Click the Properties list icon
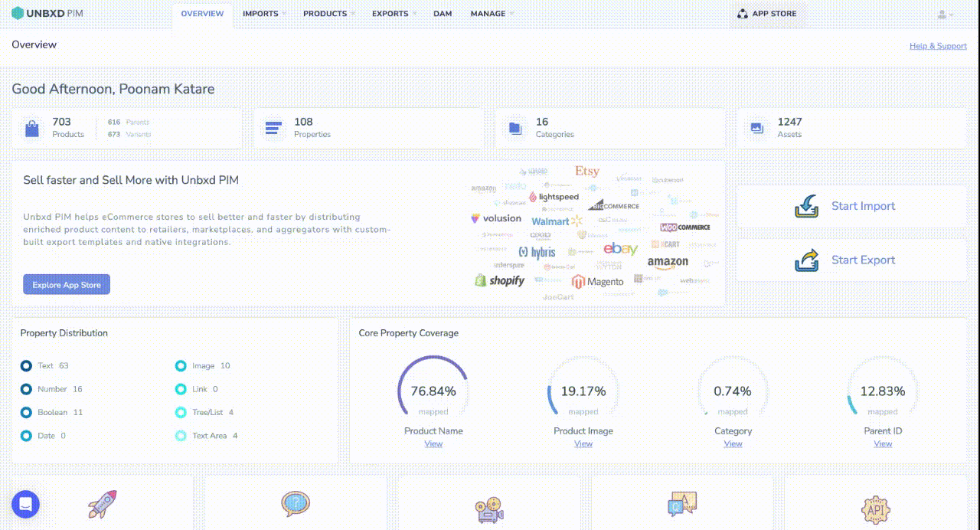 273,128
